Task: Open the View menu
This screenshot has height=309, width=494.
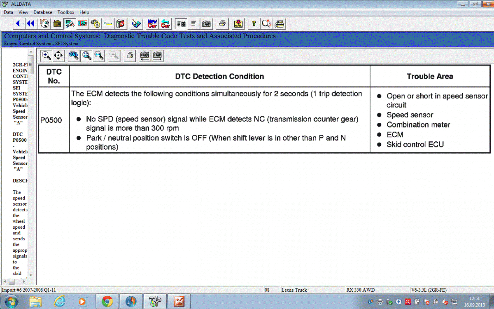Action: (x=23, y=12)
